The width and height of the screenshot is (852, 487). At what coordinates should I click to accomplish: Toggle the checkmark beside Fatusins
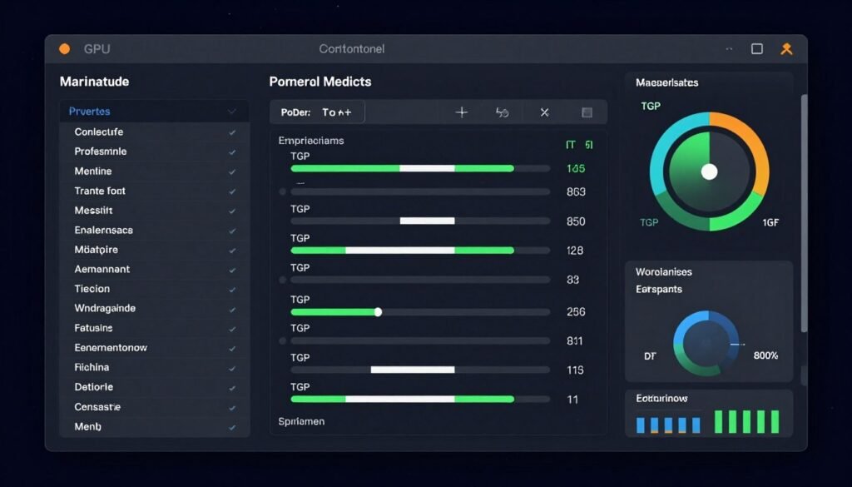(x=232, y=329)
